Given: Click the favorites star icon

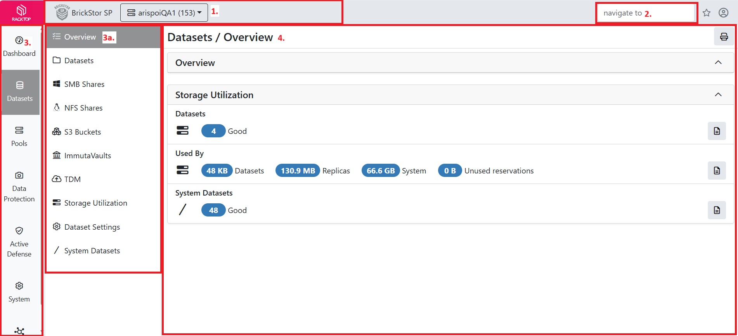Looking at the screenshot, I should coord(706,13).
